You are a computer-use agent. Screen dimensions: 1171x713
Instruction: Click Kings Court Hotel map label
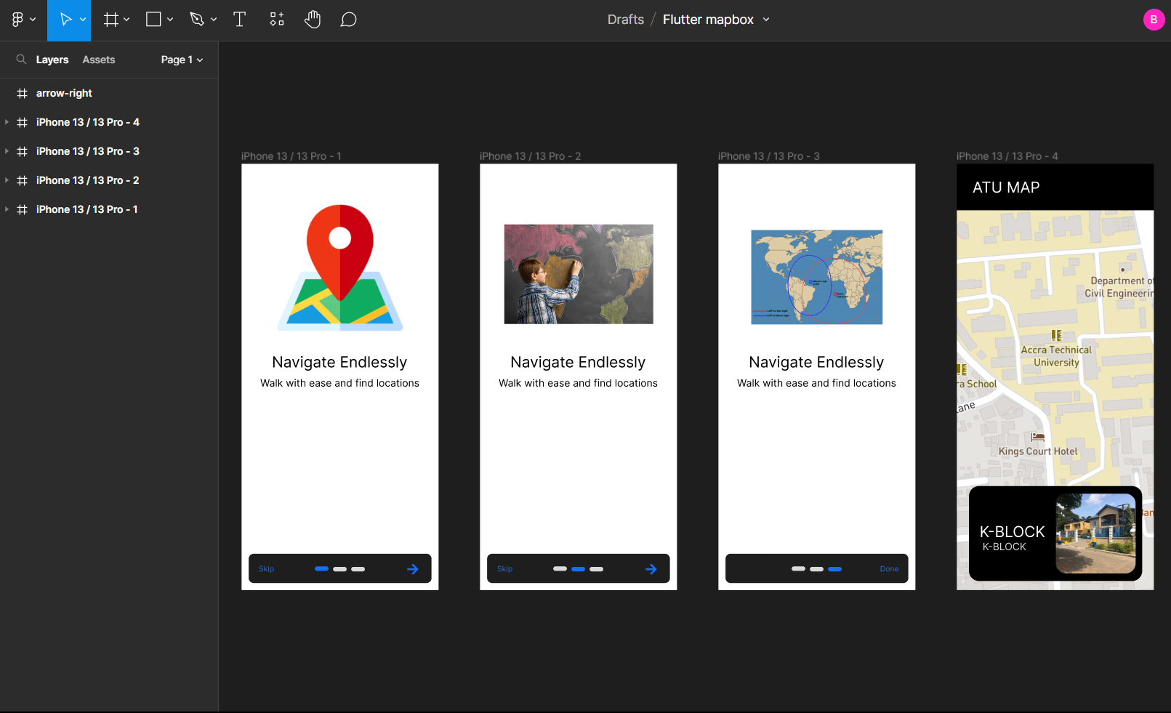click(x=1038, y=451)
